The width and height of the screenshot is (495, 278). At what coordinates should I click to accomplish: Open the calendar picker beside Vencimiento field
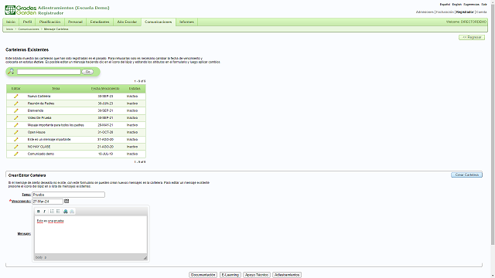tap(67, 201)
